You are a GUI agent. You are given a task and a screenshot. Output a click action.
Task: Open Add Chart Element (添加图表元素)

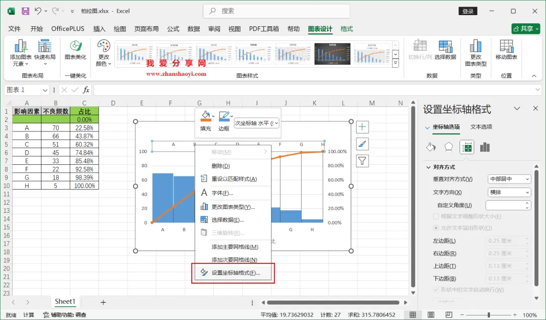(21, 53)
